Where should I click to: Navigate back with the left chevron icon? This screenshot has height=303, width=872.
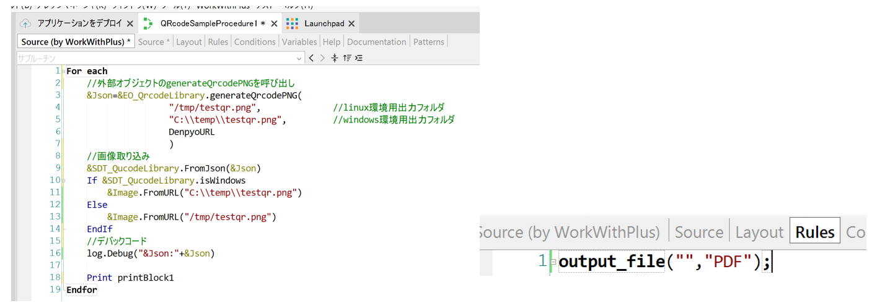tap(312, 58)
